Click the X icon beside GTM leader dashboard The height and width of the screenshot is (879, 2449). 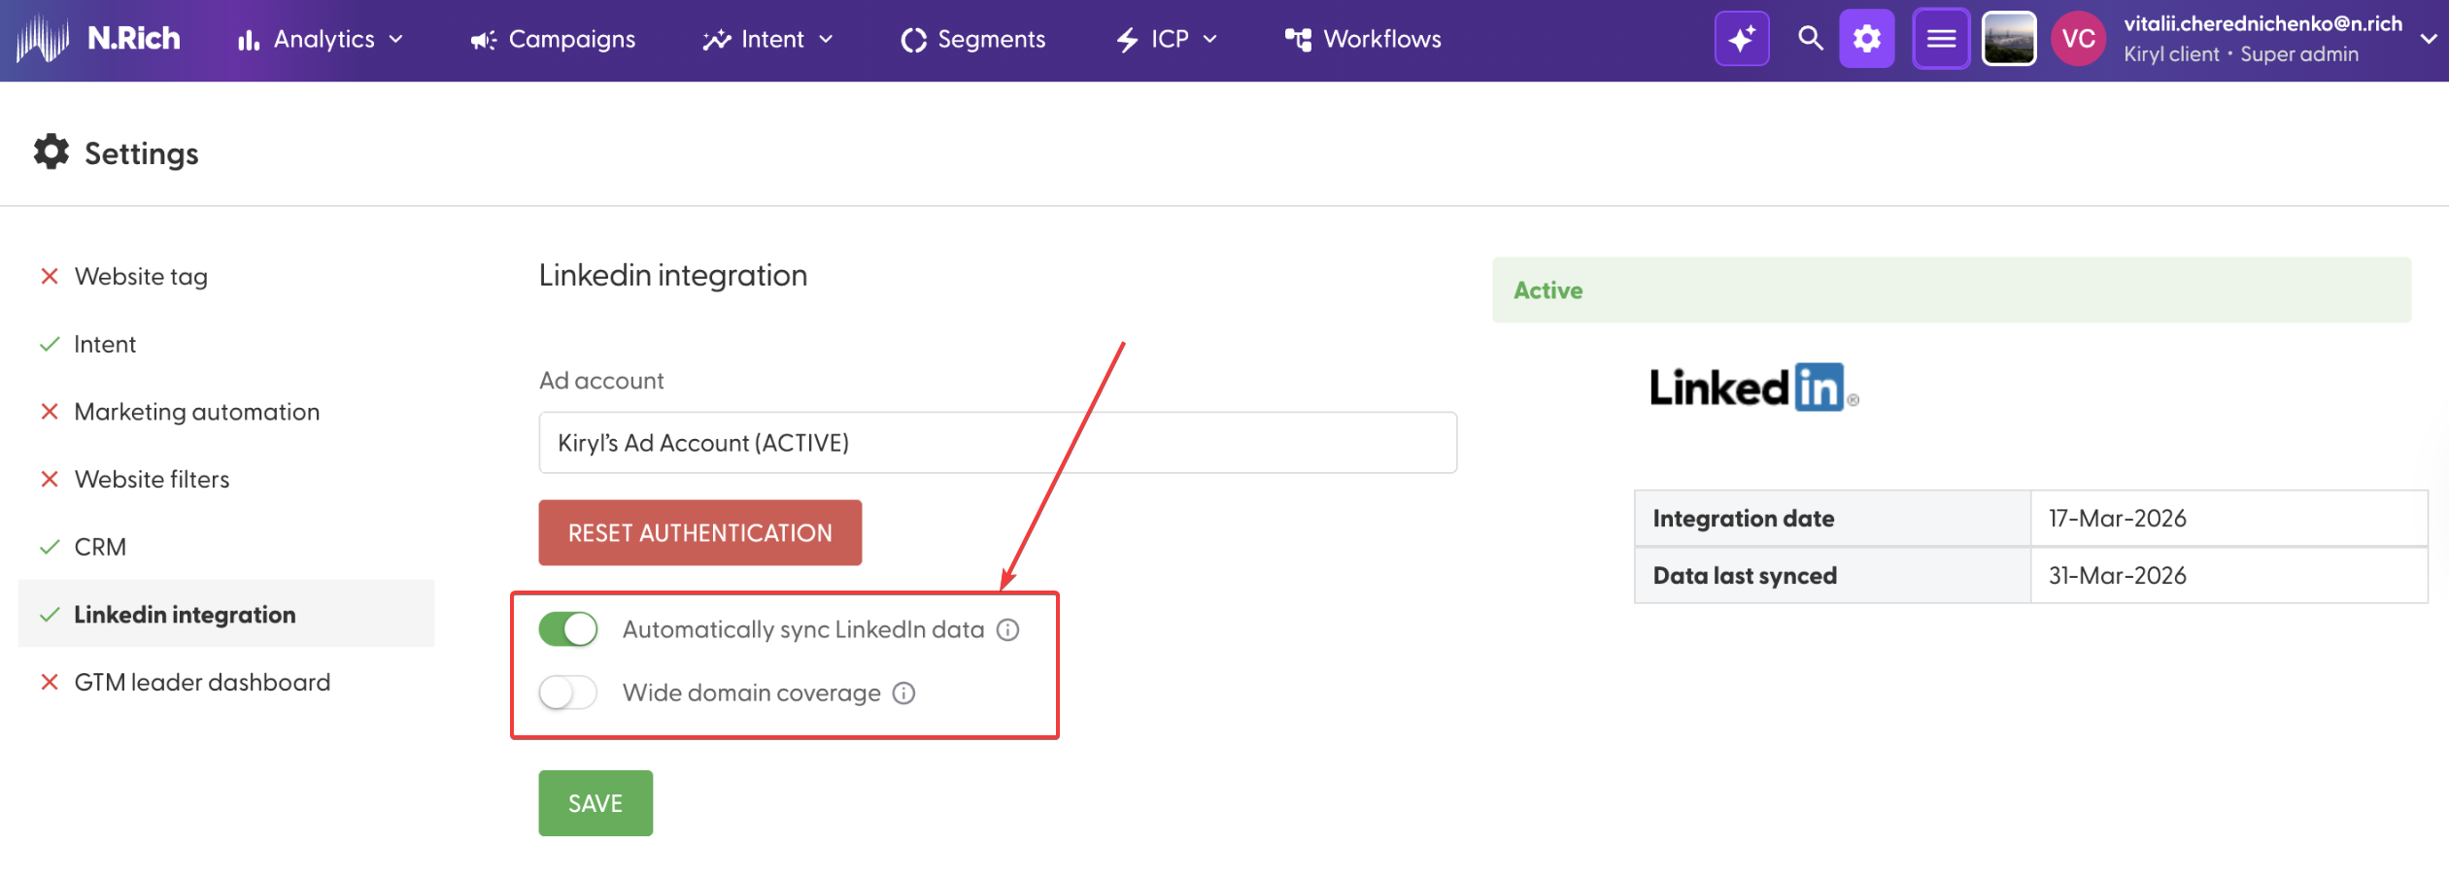[x=50, y=683]
